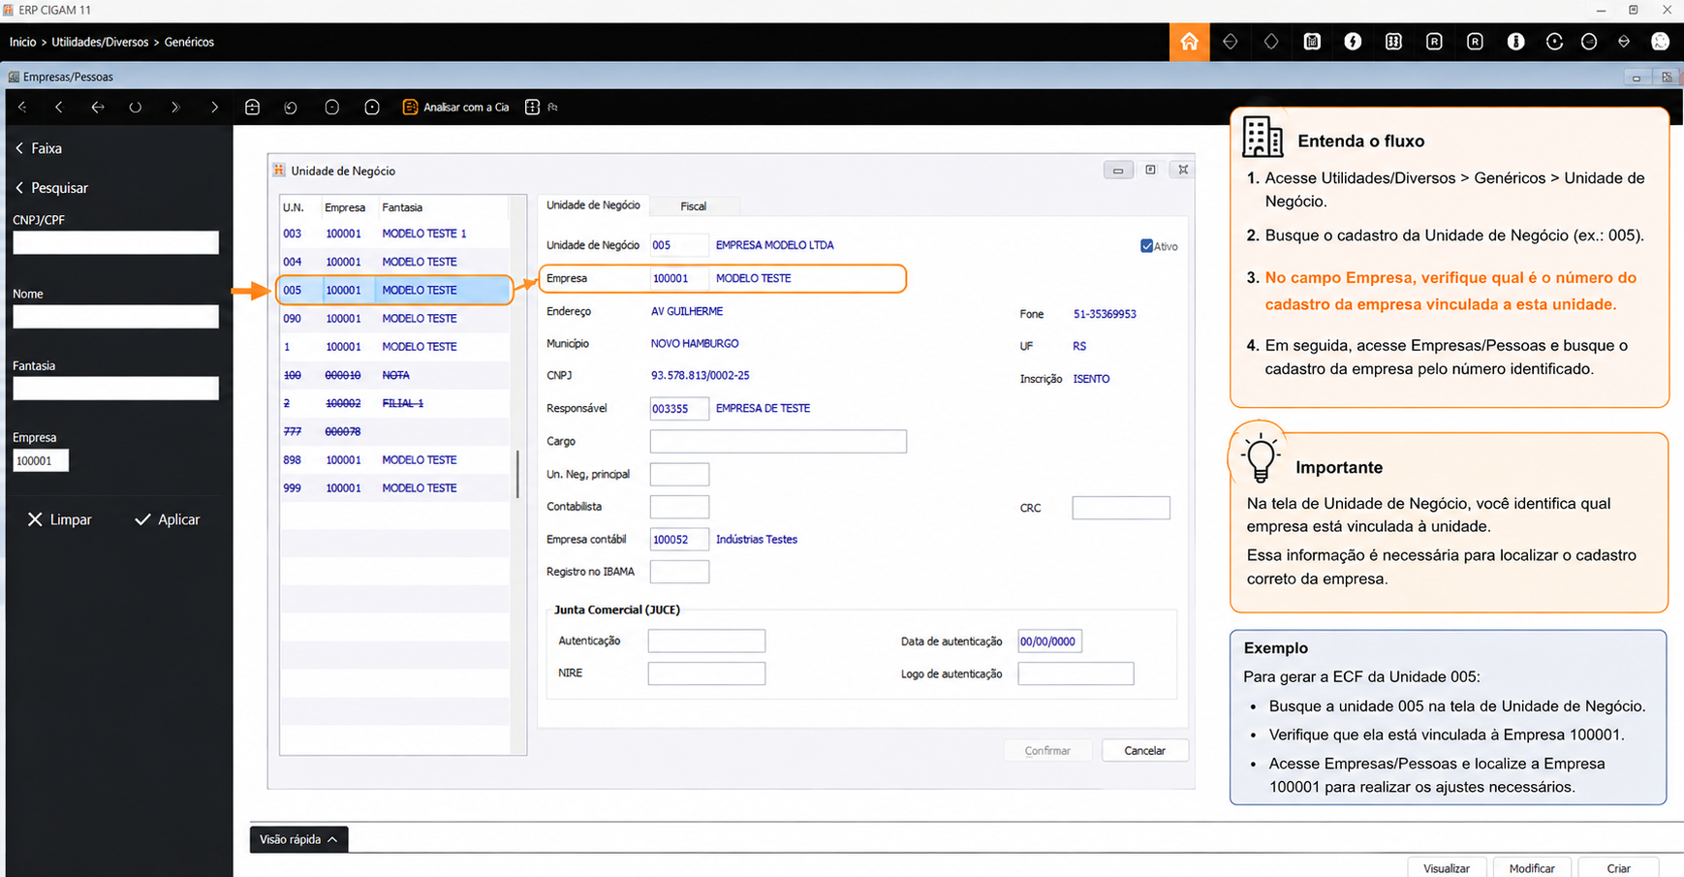Go to the orange Home icon
This screenshot has height=877, width=1684.
(x=1189, y=42)
